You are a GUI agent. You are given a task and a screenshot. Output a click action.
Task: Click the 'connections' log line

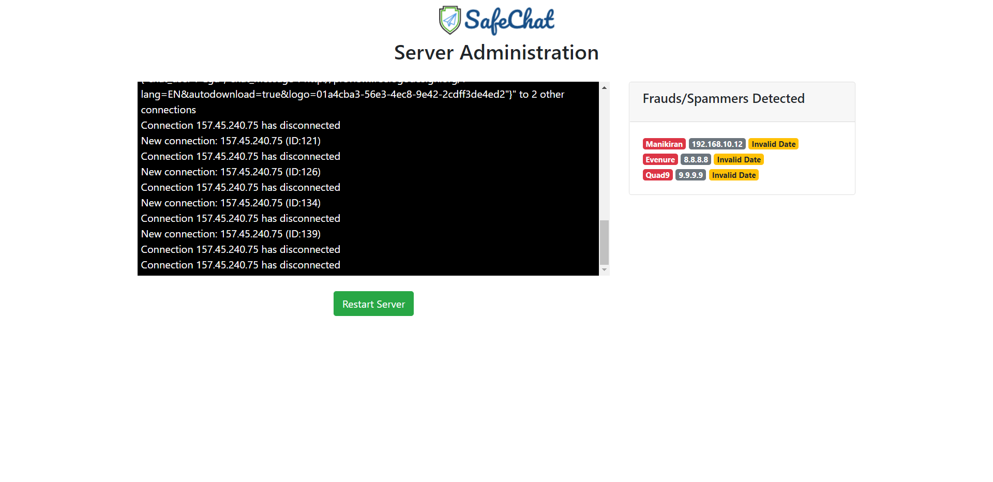(x=168, y=110)
